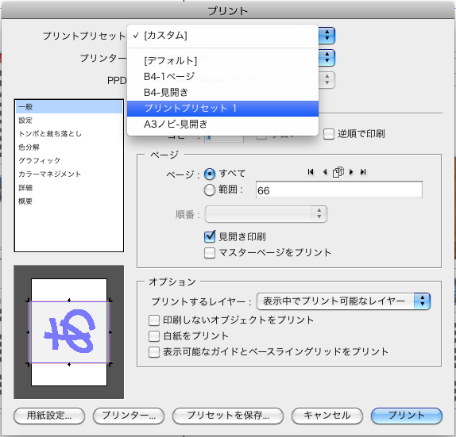Click the spread pages icon
This screenshot has width=456, height=437.
pos(338,172)
